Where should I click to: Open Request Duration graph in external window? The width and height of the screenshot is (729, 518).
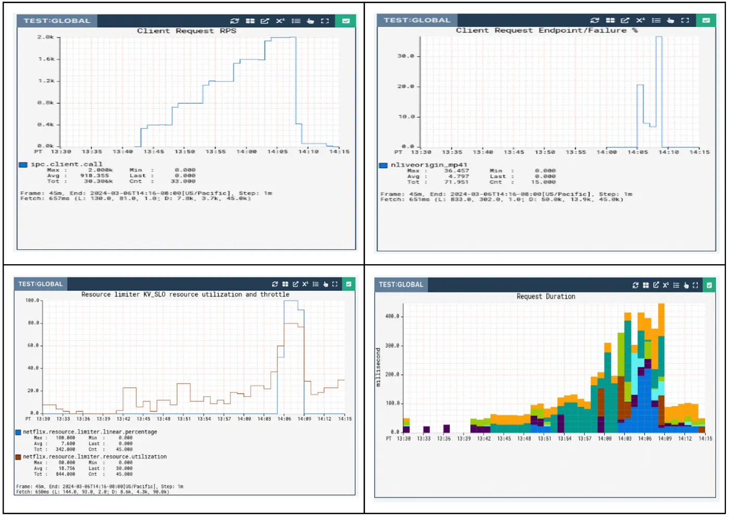coord(656,285)
